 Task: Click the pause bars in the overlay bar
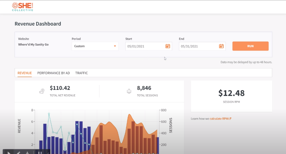(x=40, y=153)
